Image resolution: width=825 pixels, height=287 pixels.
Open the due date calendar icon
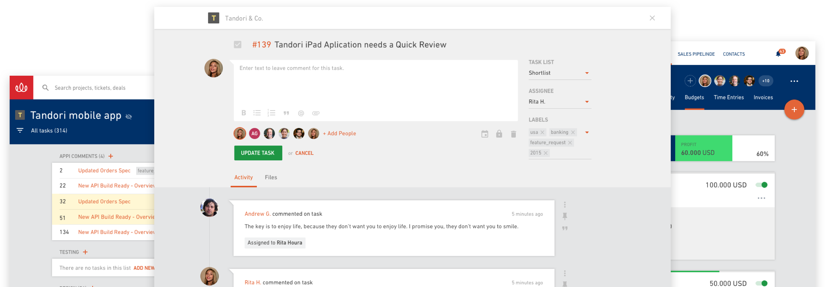(485, 134)
